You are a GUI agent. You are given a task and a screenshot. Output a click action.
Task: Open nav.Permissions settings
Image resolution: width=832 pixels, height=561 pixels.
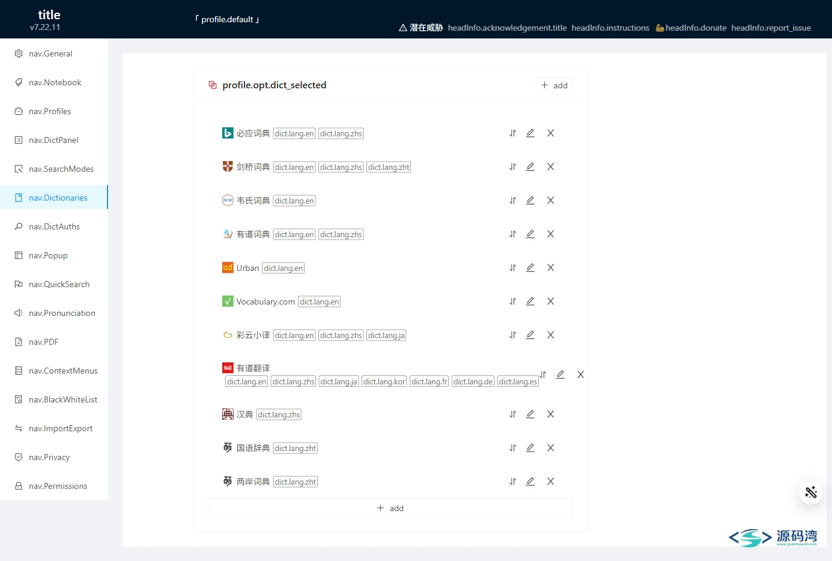(53, 486)
